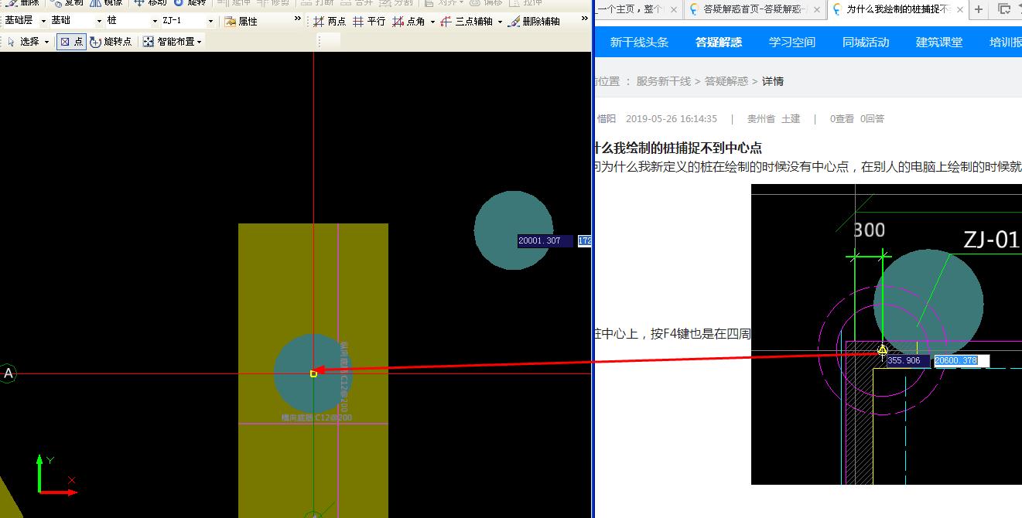Click the 分割 (split) tool in top toolbar
1022x518 pixels.
click(396, 3)
